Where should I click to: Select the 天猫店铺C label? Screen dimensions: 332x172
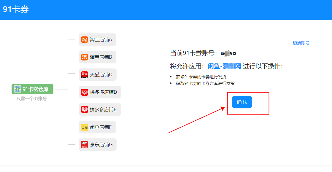101,75
